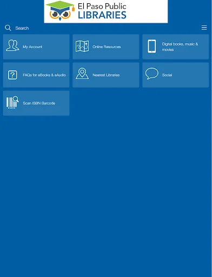Open the speech bubble Social icon

[152, 74]
